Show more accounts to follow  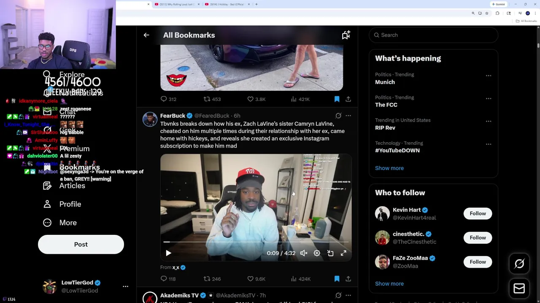(x=389, y=284)
